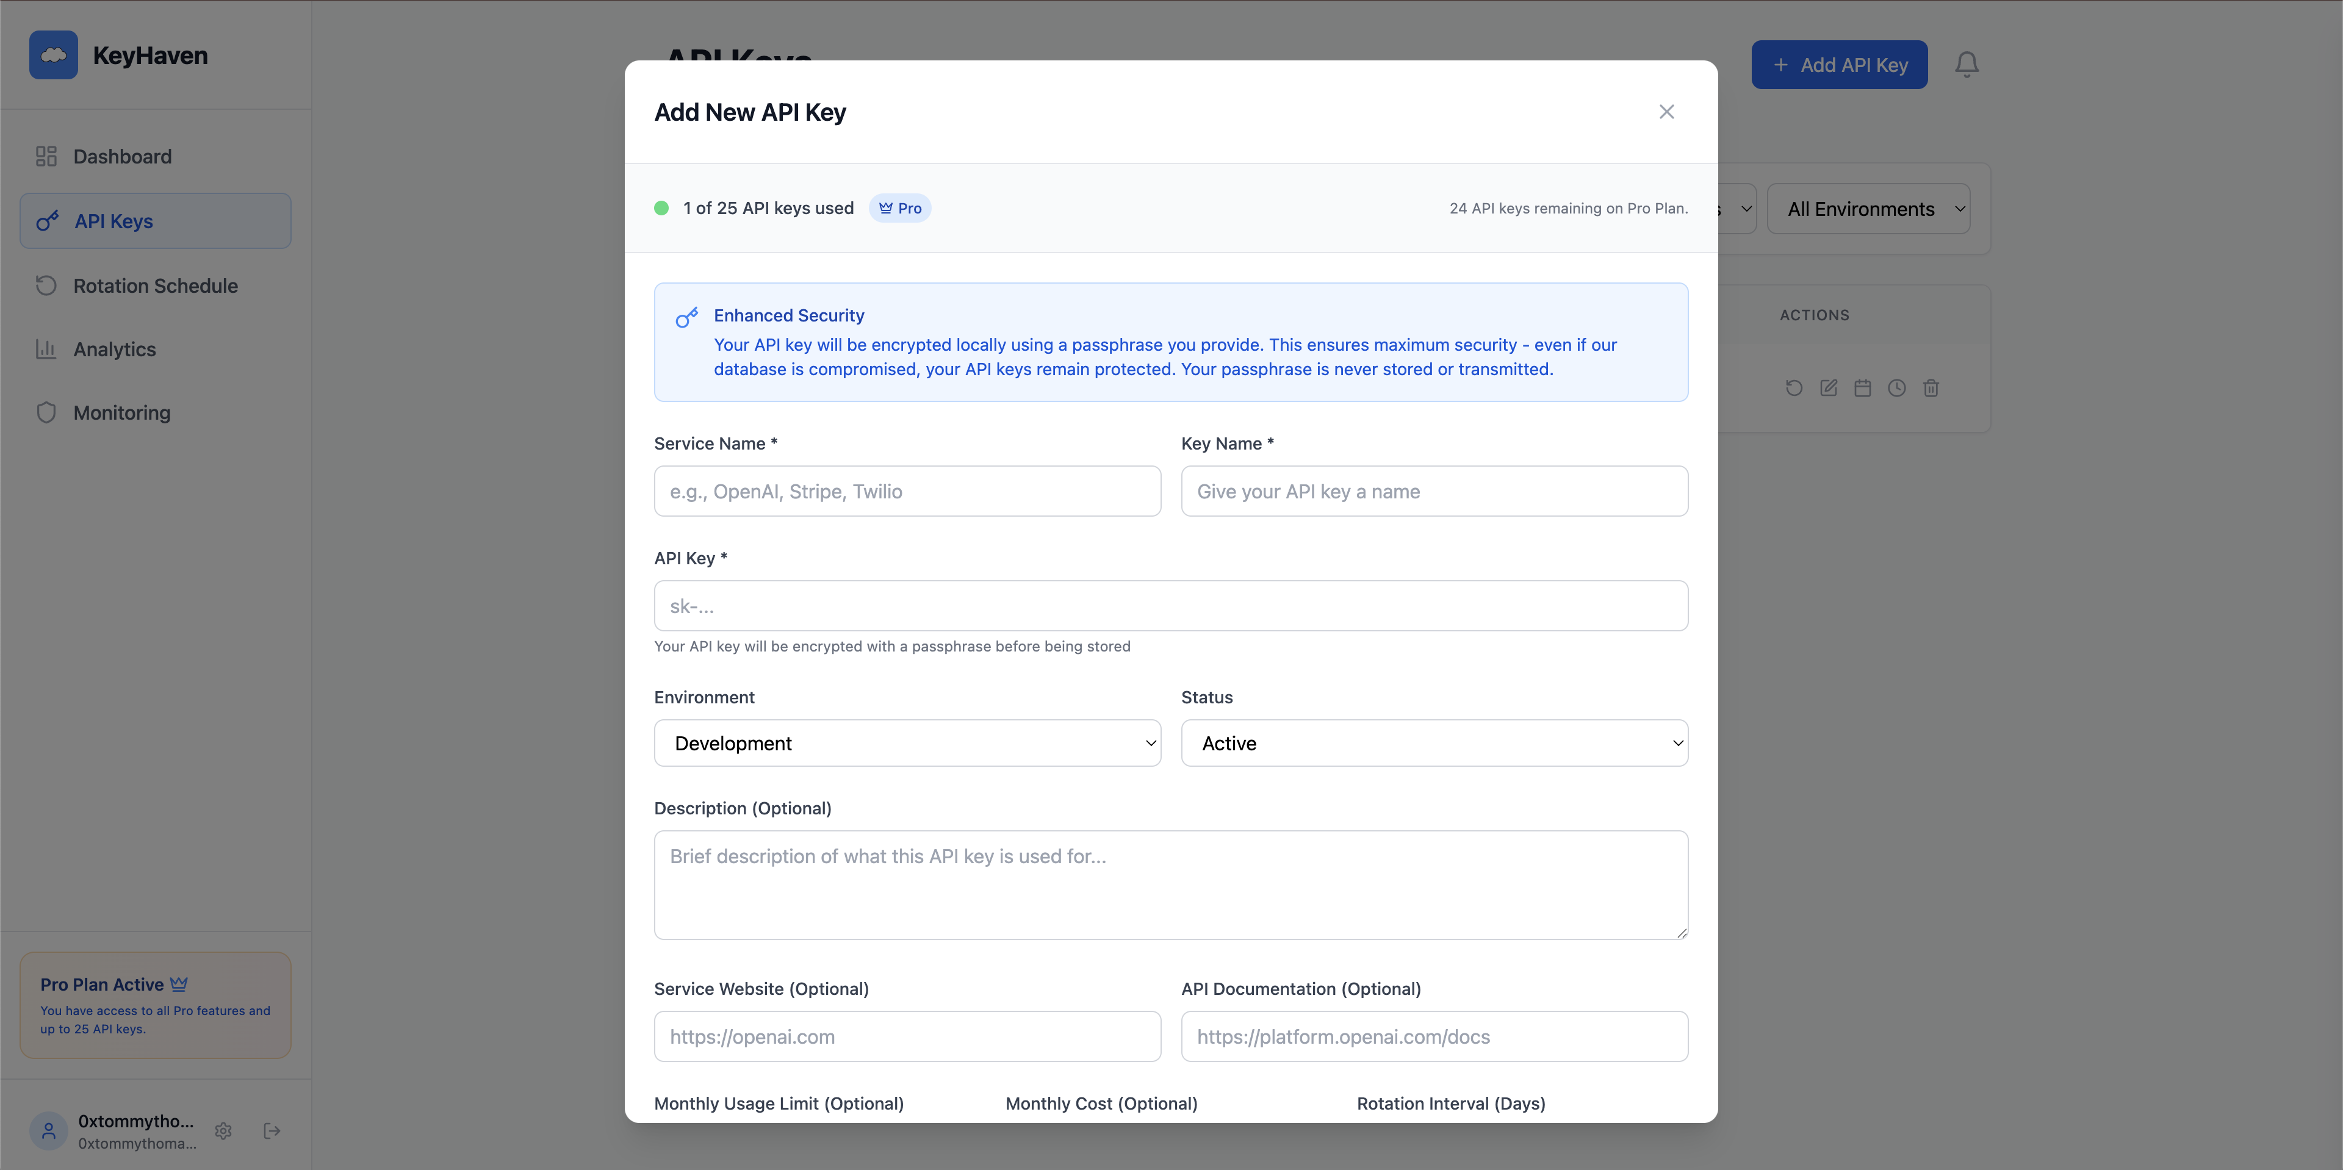Go to Dashboard in the sidebar
The height and width of the screenshot is (1170, 2343).
[122, 156]
